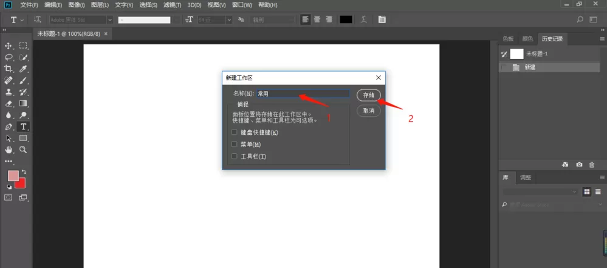Enable the 键盘快捷键 checkbox
This screenshot has width=607, height=268.
[234, 132]
